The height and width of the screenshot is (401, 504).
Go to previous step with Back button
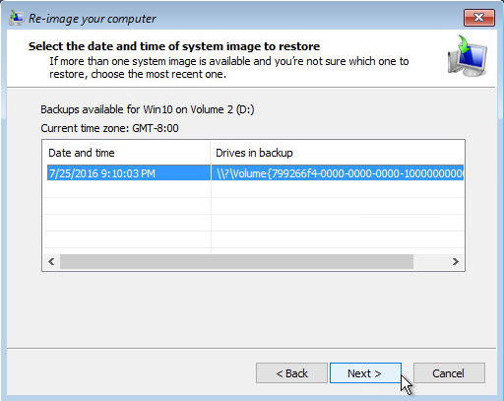(291, 373)
